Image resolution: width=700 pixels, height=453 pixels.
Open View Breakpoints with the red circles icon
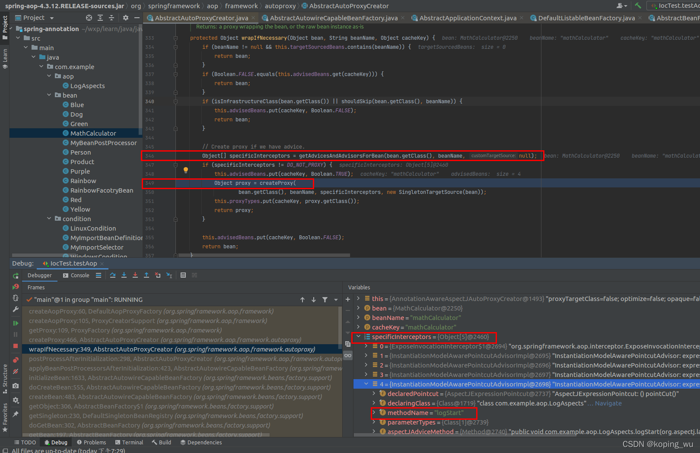[16, 360]
